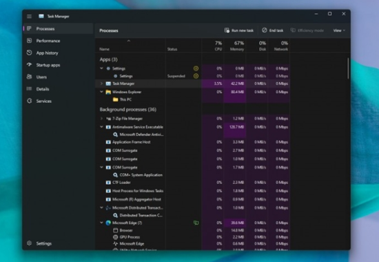Sort by the Memory column header

[235, 46]
